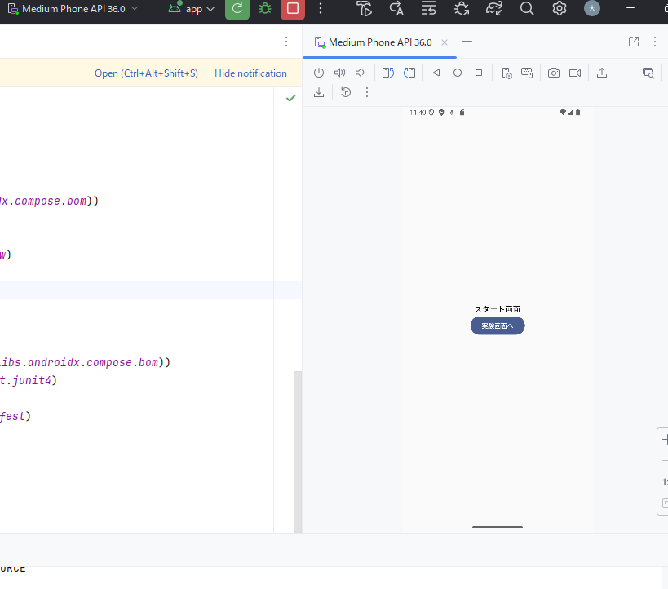Open Search Everywhere magnifier

527,9
